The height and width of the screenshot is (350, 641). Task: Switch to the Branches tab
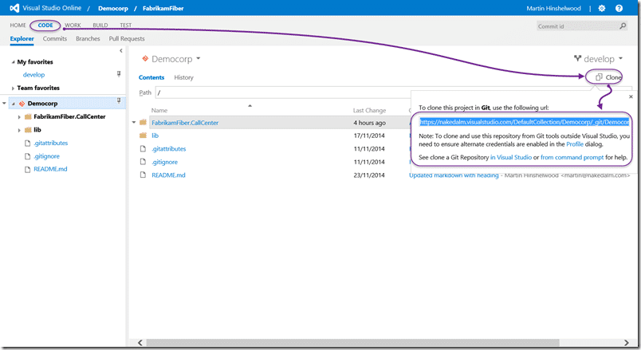click(x=88, y=38)
